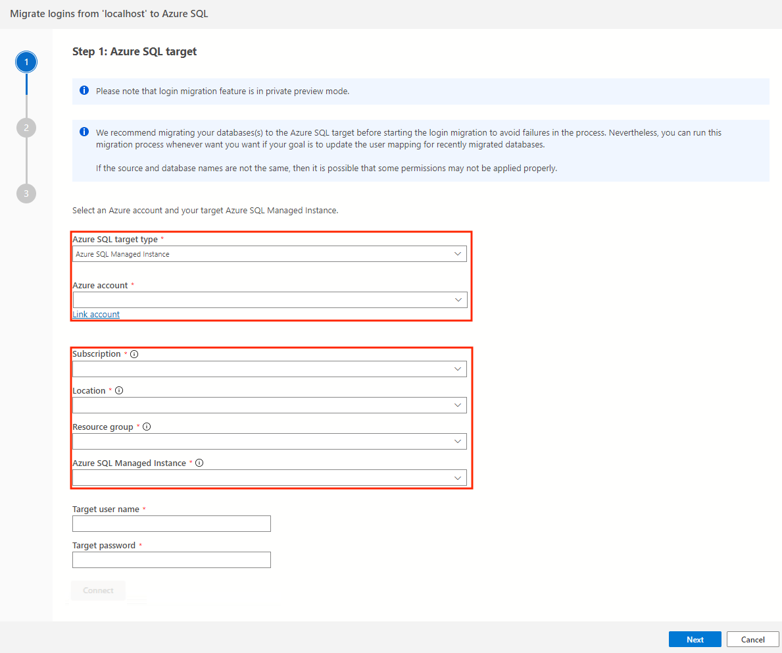Click the info icon on the private preview banner
782x653 pixels.
[84, 90]
